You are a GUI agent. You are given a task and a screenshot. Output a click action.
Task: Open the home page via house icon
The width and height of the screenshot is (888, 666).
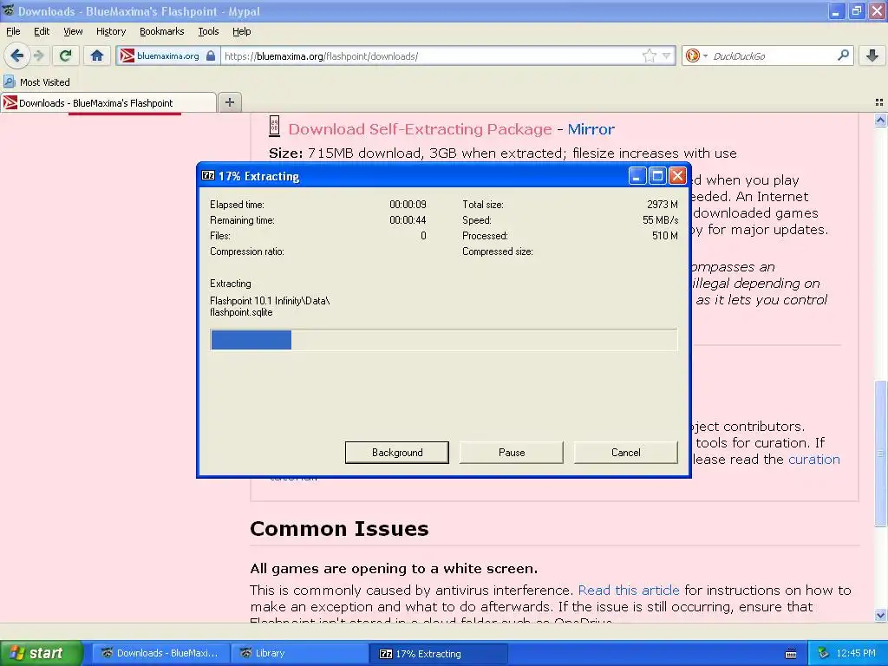pyautogui.click(x=97, y=55)
